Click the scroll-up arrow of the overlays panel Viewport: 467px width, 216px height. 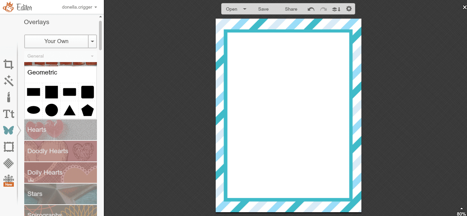pos(100,17)
